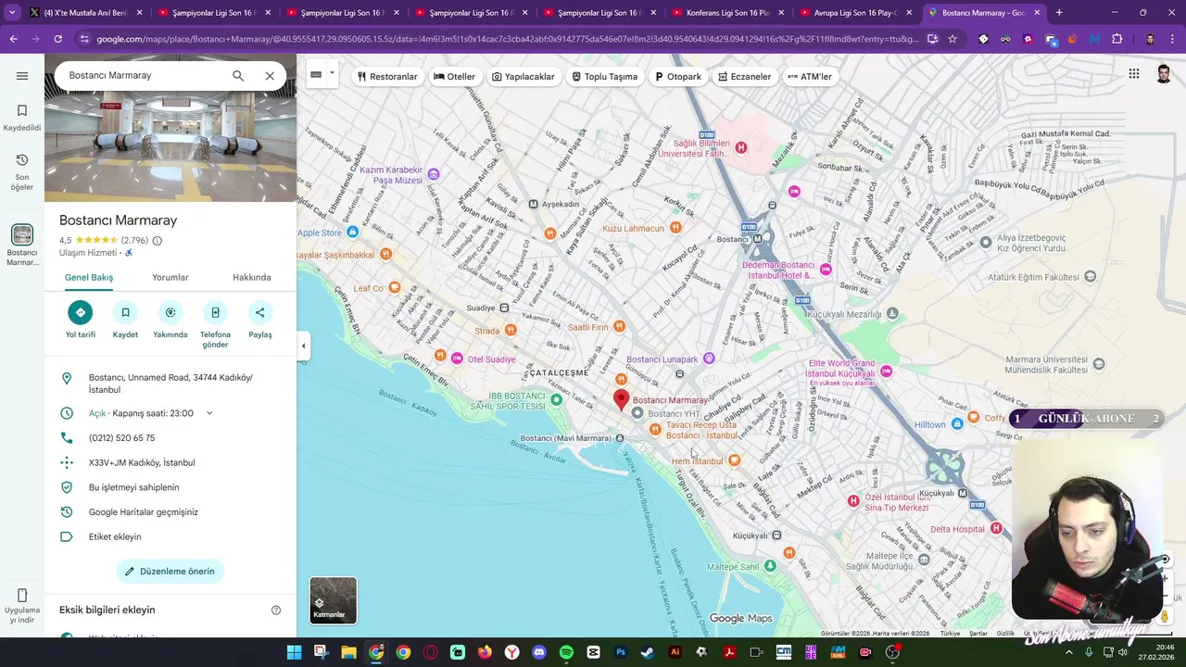This screenshot has height=667, width=1186.
Task: Filter map by Yapılacaklar
Action: pos(524,76)
